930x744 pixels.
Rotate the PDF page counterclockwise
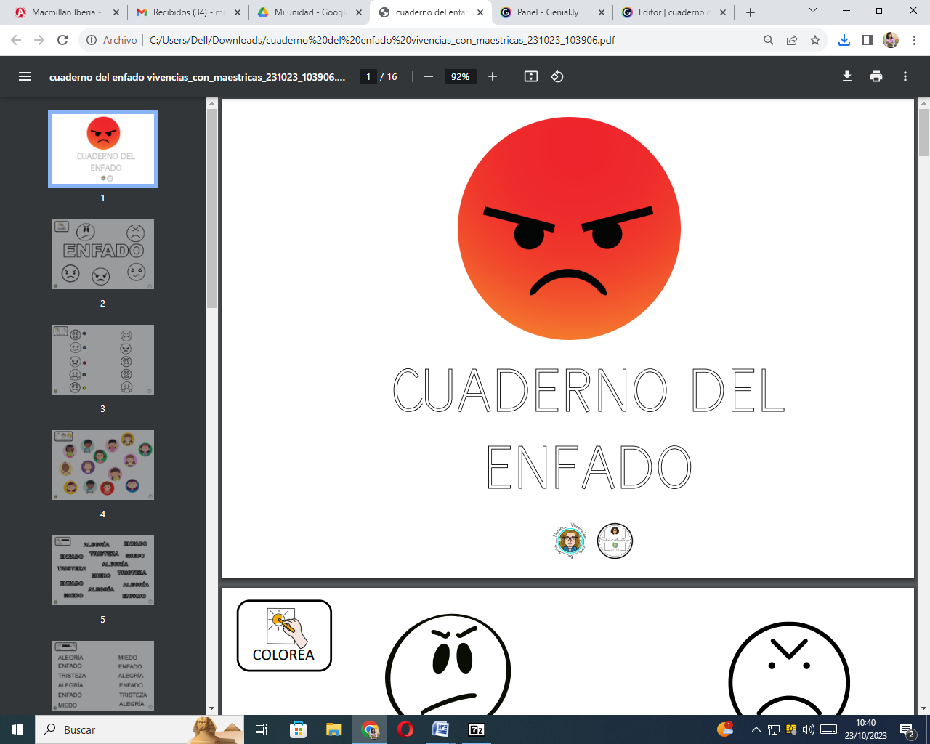click(557, 76)
